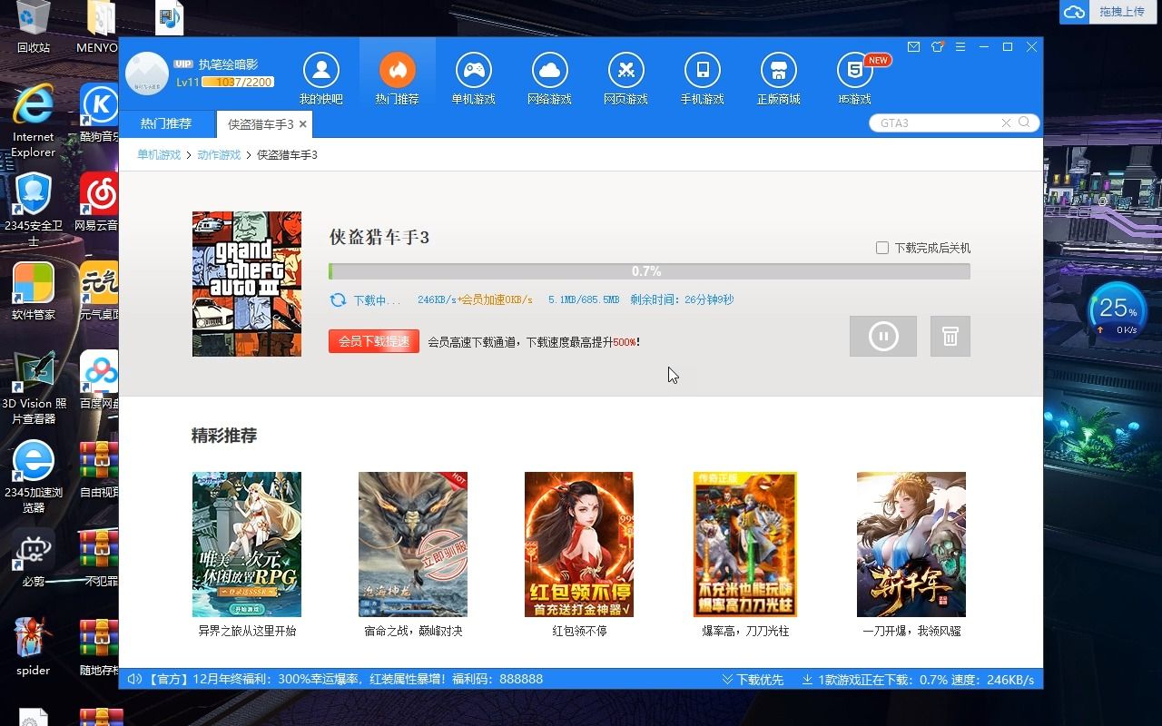Open Recycle Bin 回收站 on desktop
Viewport: 1162px width, 726px height.
34,27
